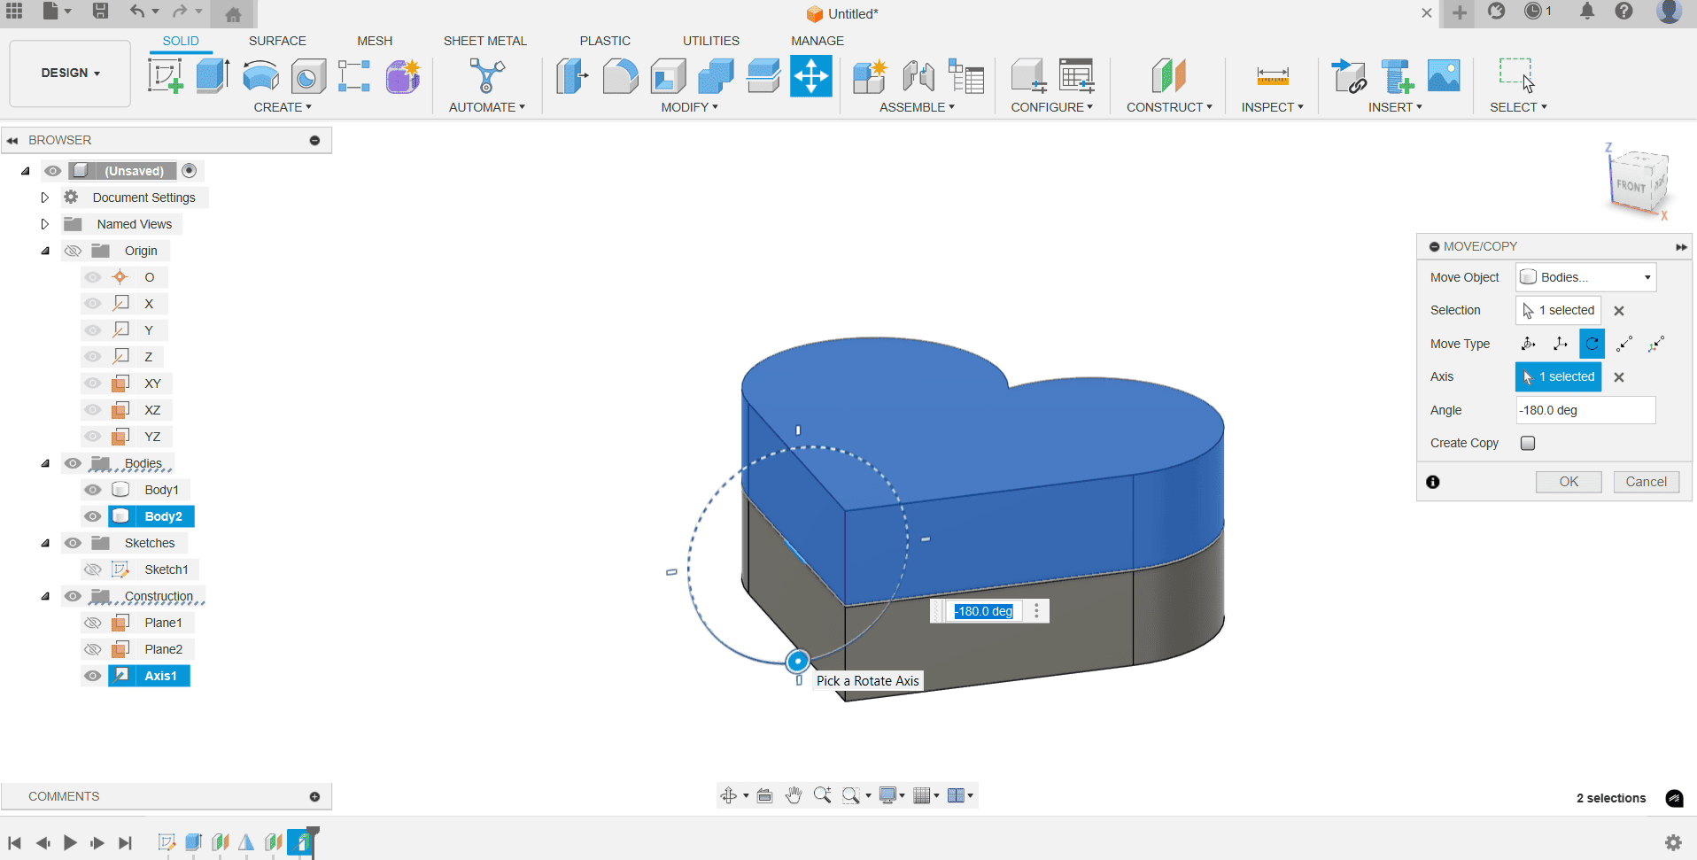Click the Angle input field in dialog
This screenshot has height=860, width=1697.
(x=1585, y=410)
